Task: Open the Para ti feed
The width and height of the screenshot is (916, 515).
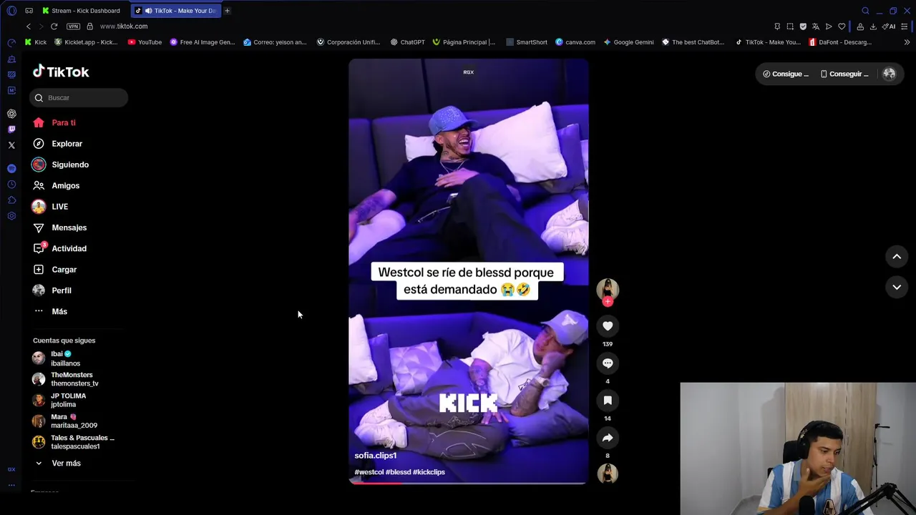Action: click(x=54, y=123)
